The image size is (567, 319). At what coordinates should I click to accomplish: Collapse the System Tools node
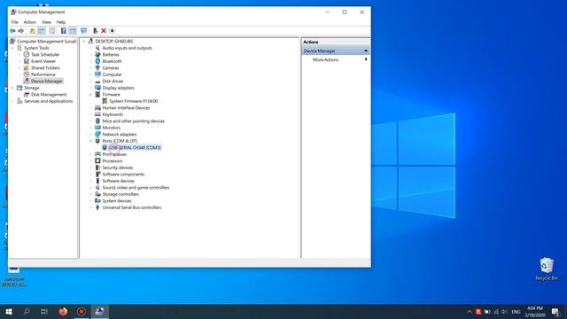coord(12,48)
